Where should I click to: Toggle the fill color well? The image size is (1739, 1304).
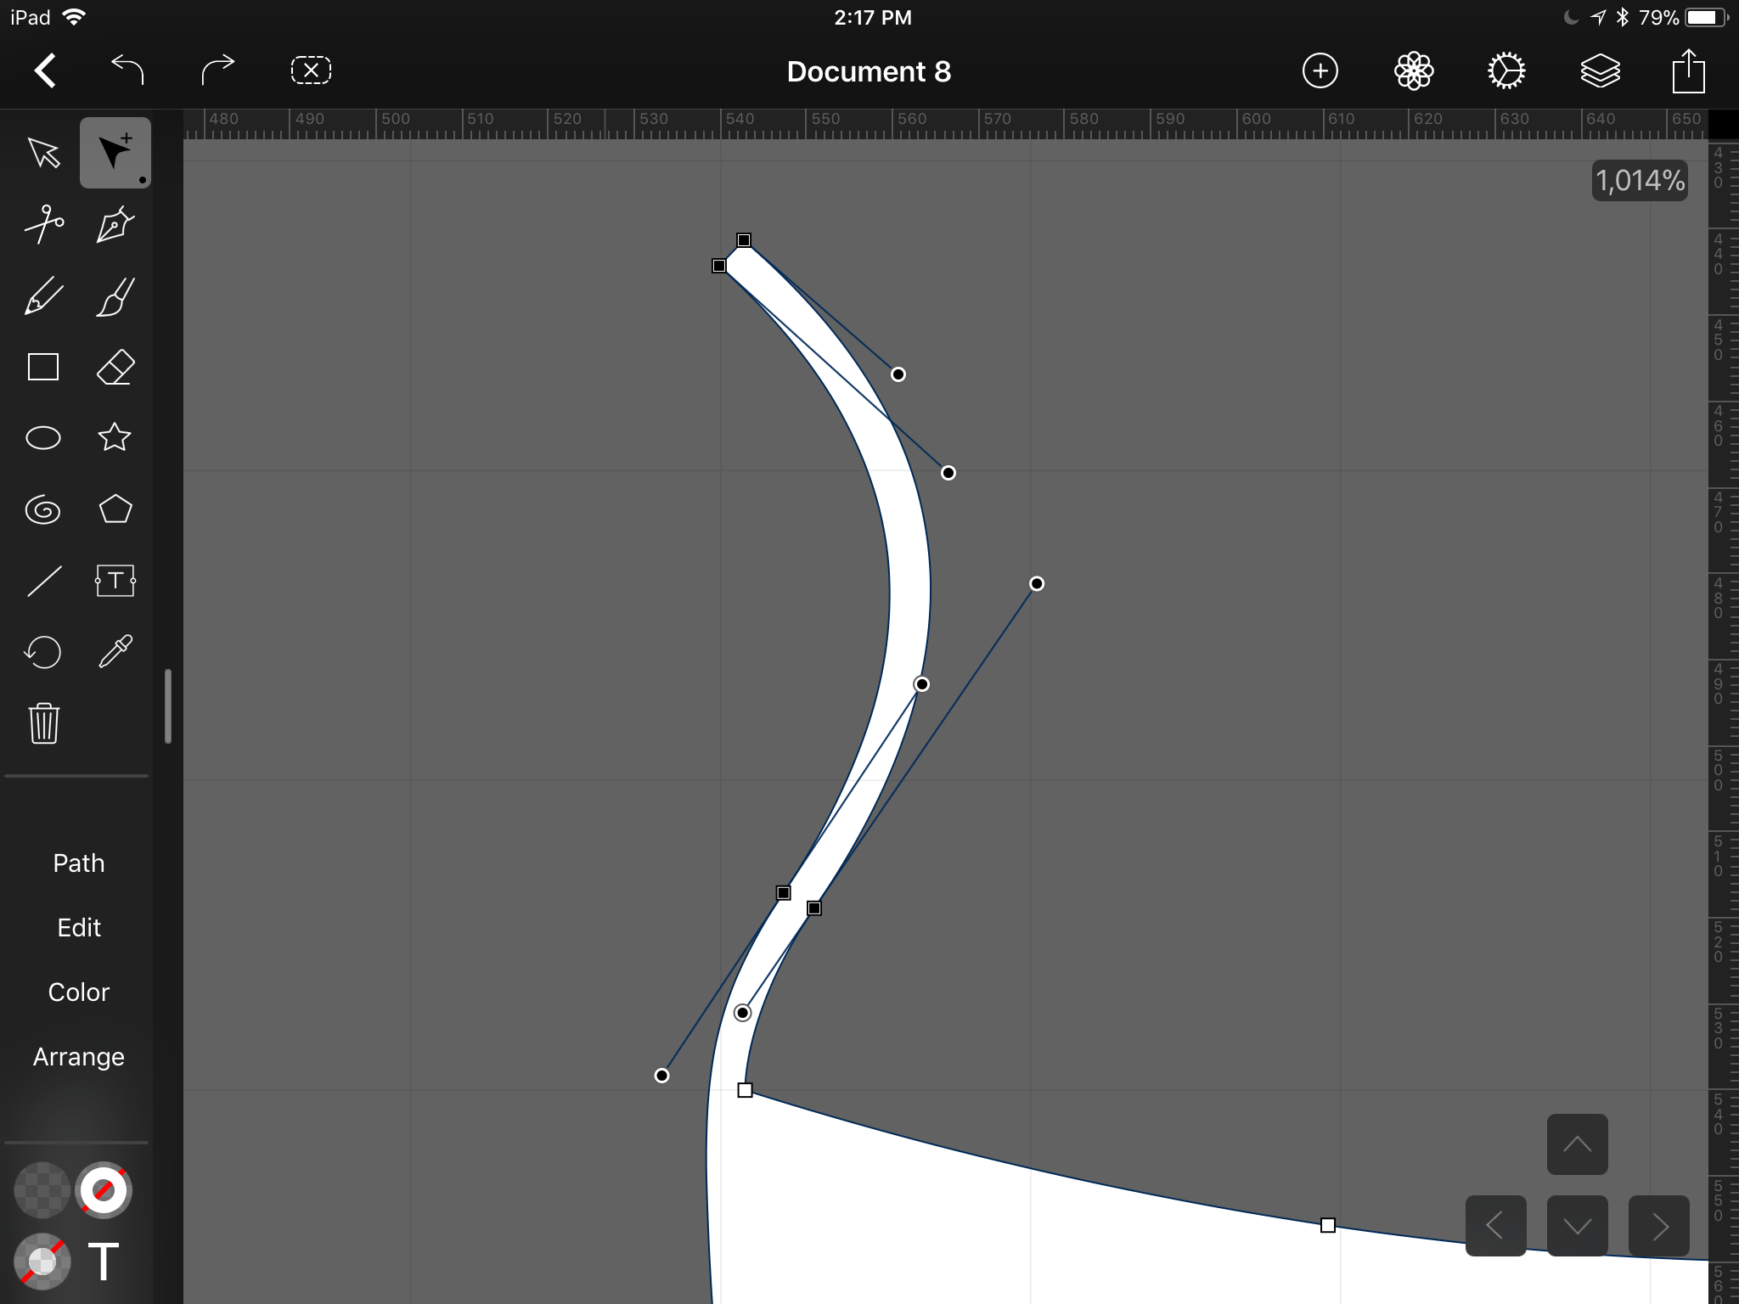pyautogui.click(x=42, y=1190)
